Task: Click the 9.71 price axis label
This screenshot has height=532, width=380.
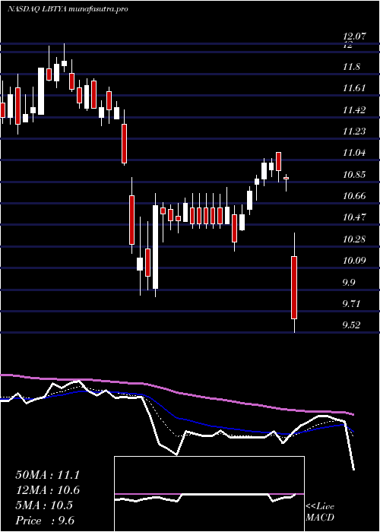Action: click(x=351, y=304)
